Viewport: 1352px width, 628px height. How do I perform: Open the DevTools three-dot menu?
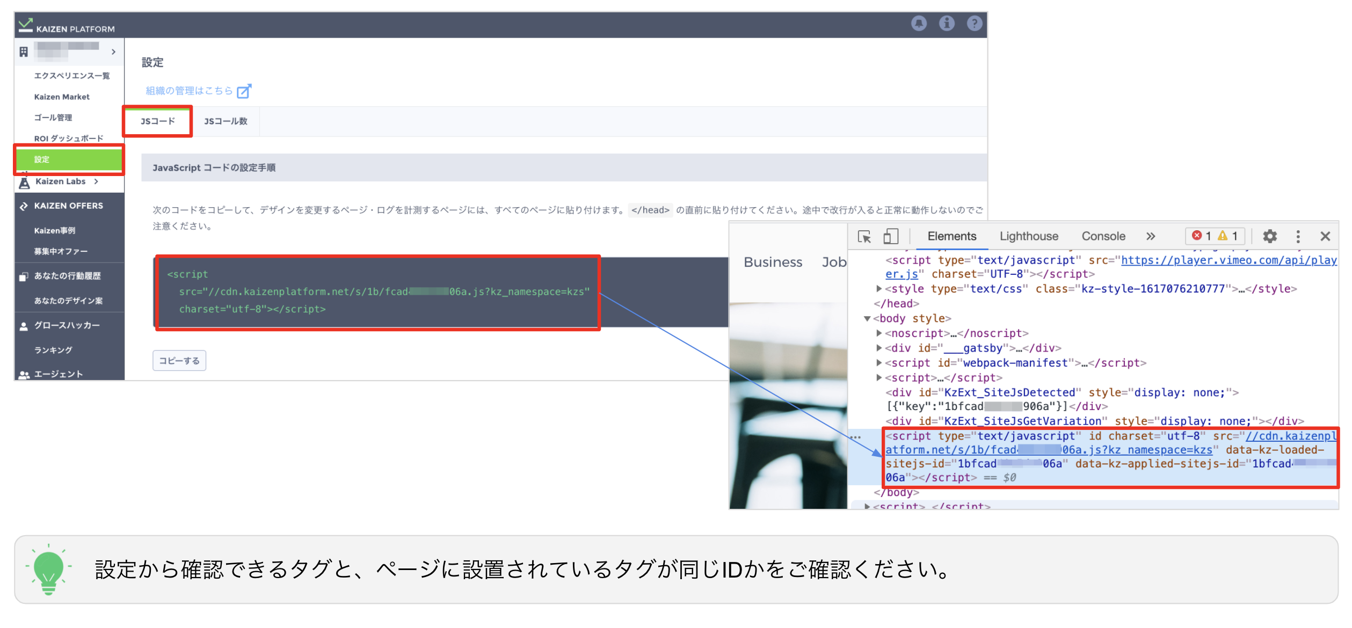1298,236
